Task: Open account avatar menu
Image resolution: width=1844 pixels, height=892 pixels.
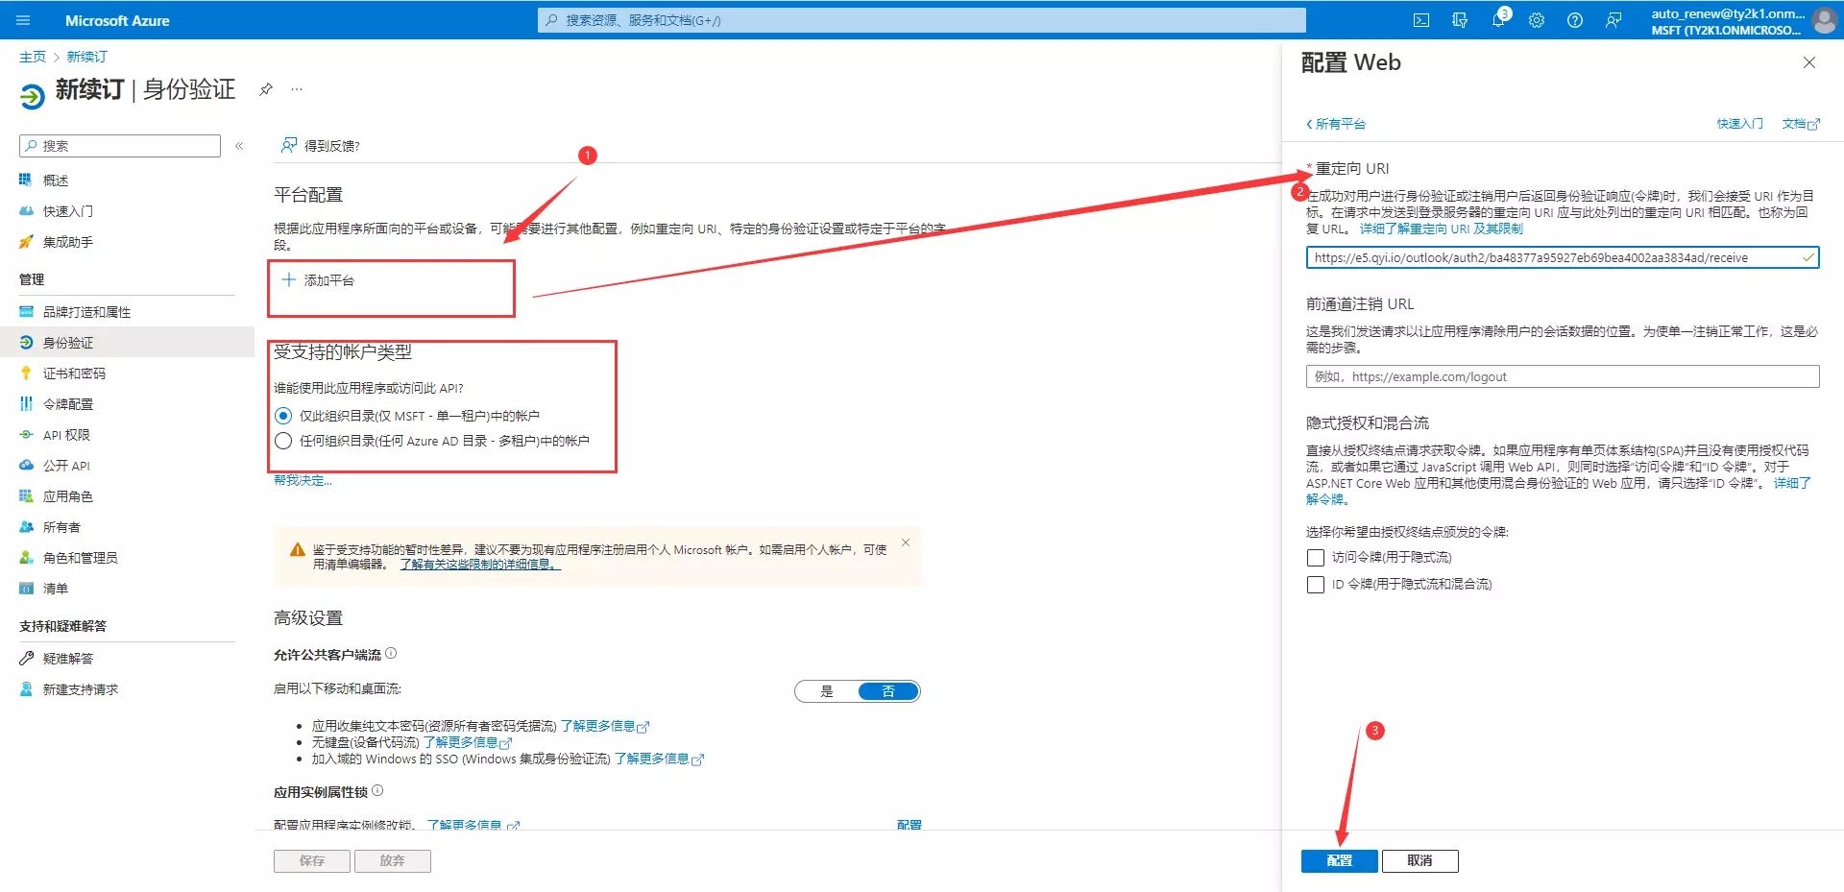Action: 1825,20
